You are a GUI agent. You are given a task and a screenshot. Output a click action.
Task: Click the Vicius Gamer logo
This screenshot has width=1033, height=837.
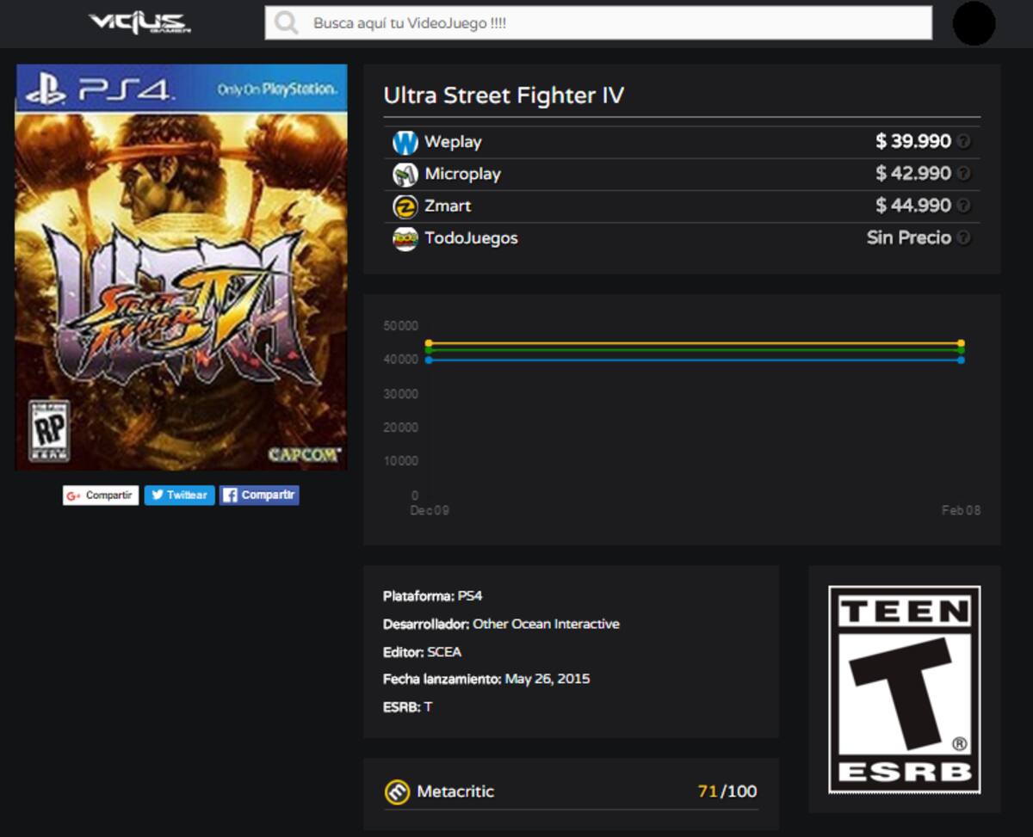click(x=139, y=23)
